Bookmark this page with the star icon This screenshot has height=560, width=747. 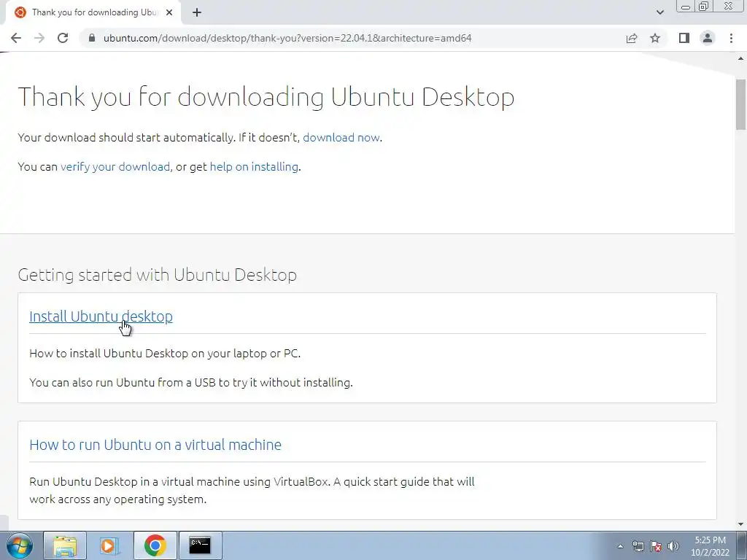coord(655,38)
